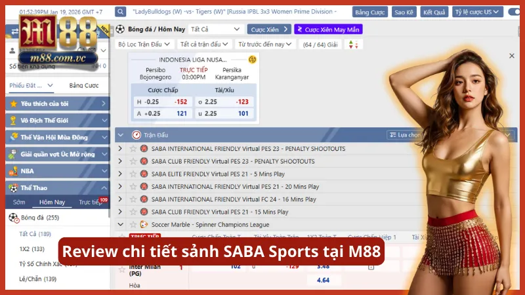Viewport: 525px width, 295px height.
Task: Click the star icon of Yêu thích của tôi
Action: (13, 104)
